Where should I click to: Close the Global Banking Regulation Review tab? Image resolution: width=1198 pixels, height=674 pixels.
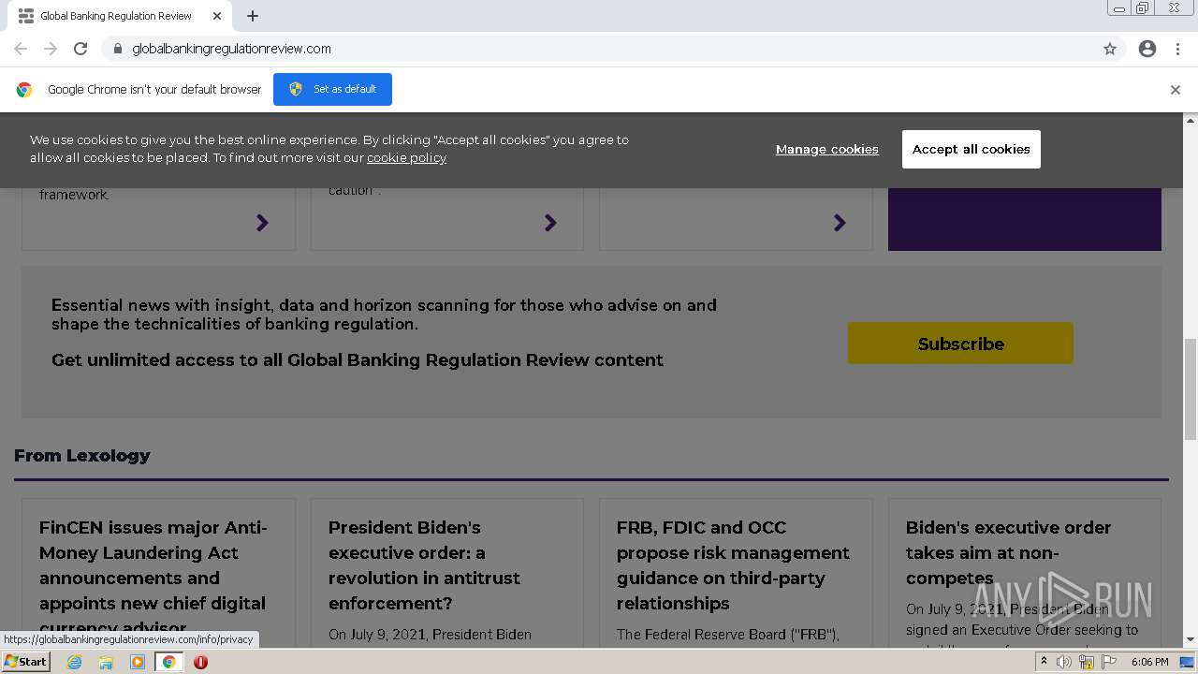tap(217, 16)
